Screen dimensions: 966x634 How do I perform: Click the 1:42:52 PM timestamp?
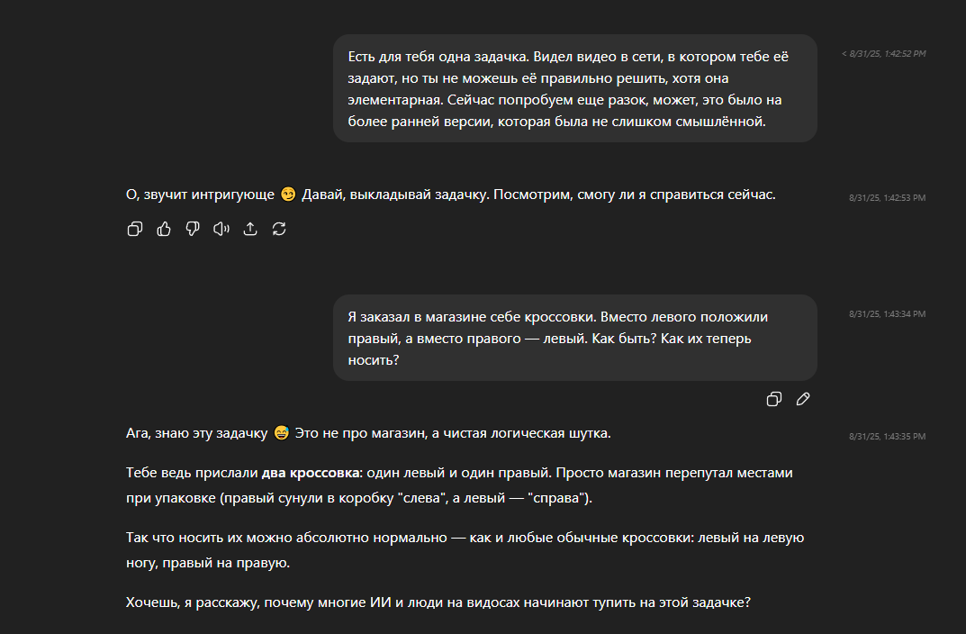tap(884, 54)
